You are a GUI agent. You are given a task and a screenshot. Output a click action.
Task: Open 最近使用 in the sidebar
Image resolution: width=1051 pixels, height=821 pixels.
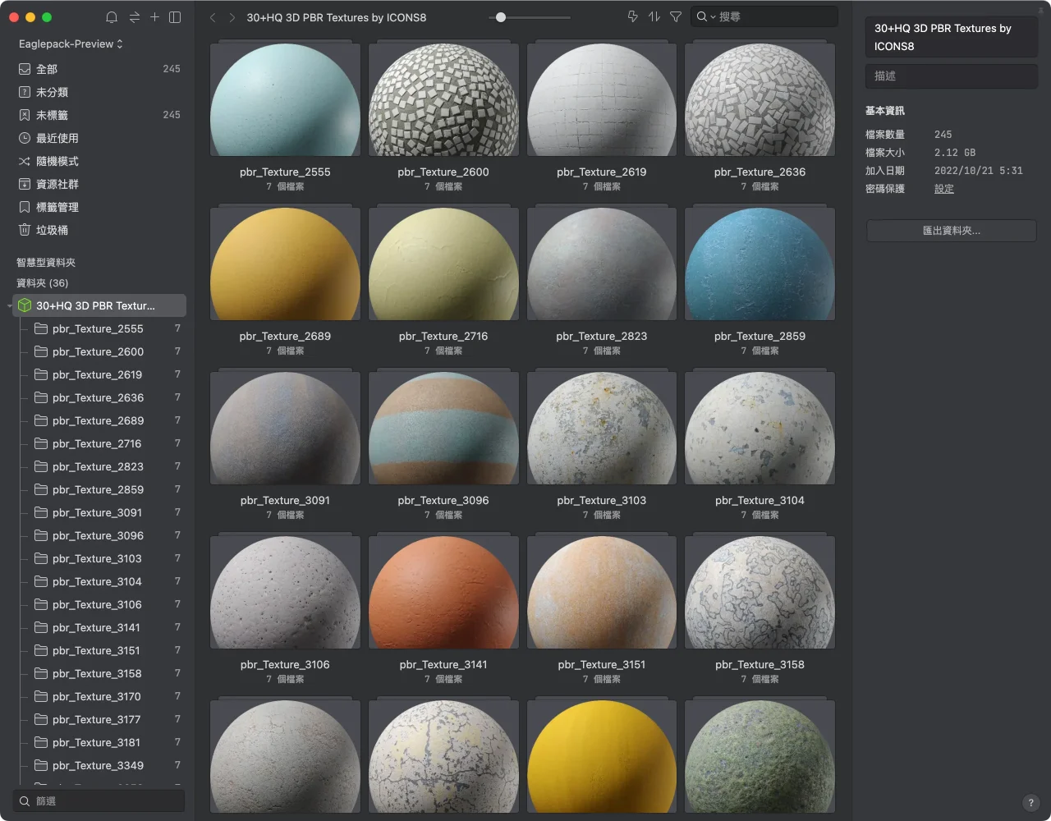[99, 138]
